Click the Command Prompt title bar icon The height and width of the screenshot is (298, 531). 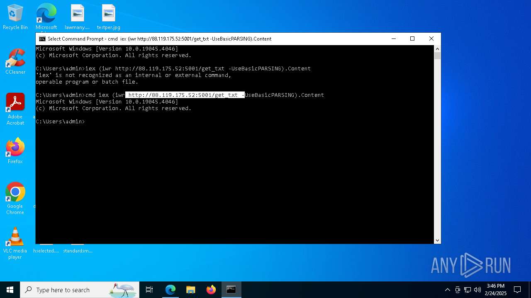(42, 38)
